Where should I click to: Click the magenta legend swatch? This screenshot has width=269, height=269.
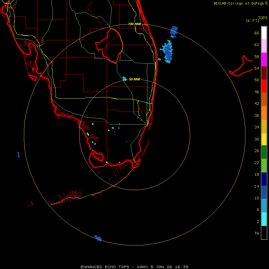(264, 59)
